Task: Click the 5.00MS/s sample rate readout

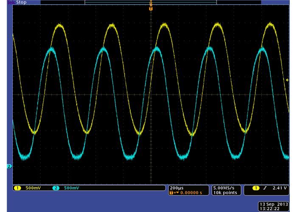Action: (x=227, y=187)
